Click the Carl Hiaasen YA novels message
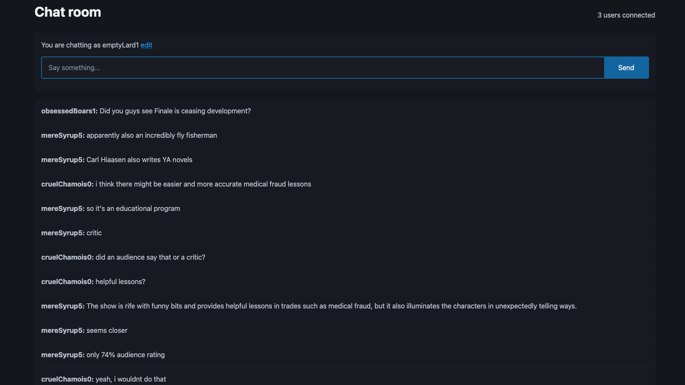The width and height of the screenshot is (685, 385). tap(139, 160)
